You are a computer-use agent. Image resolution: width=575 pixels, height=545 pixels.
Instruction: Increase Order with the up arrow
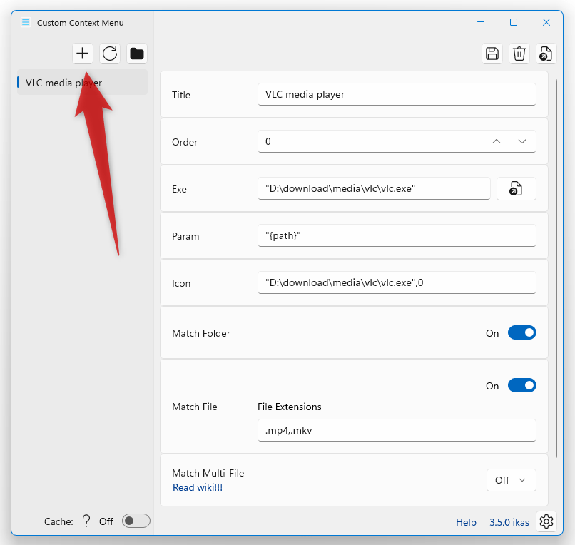[496, 141]
